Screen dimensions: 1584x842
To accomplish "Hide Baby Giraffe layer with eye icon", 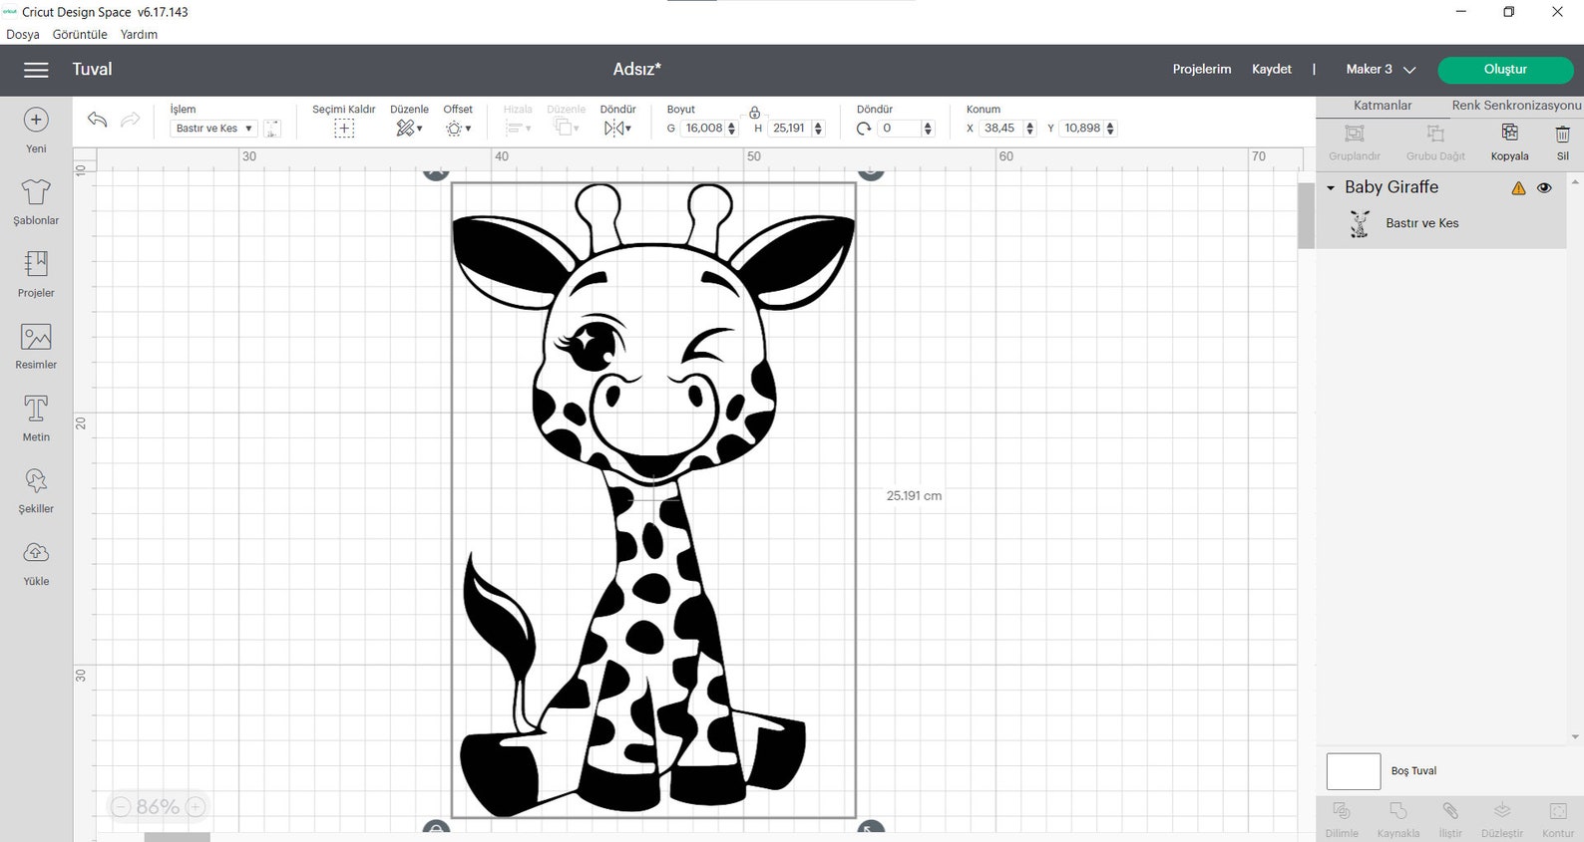I will tap(1544, 187).
